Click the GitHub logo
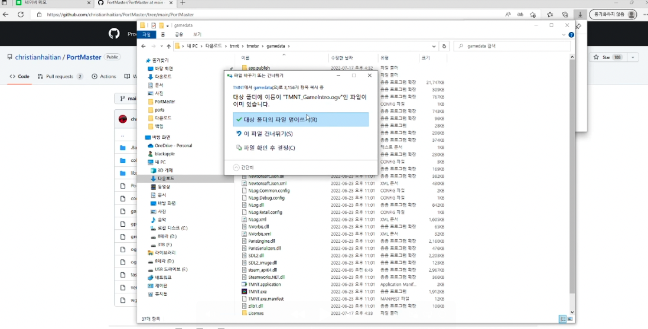 [114, 34]
